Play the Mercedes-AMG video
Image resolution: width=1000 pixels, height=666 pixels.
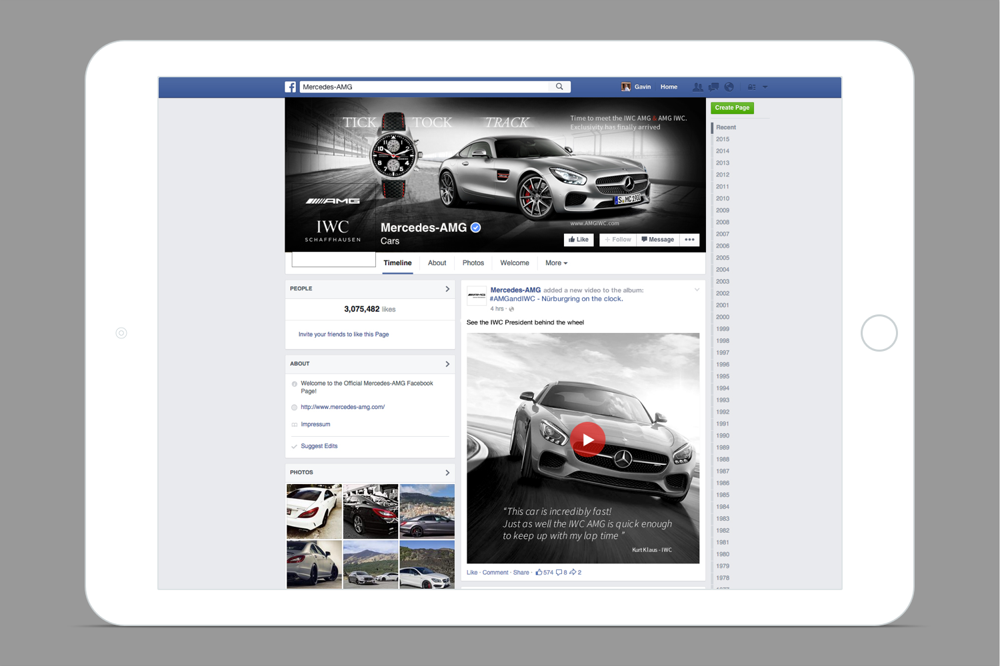(x=587, y=440)
